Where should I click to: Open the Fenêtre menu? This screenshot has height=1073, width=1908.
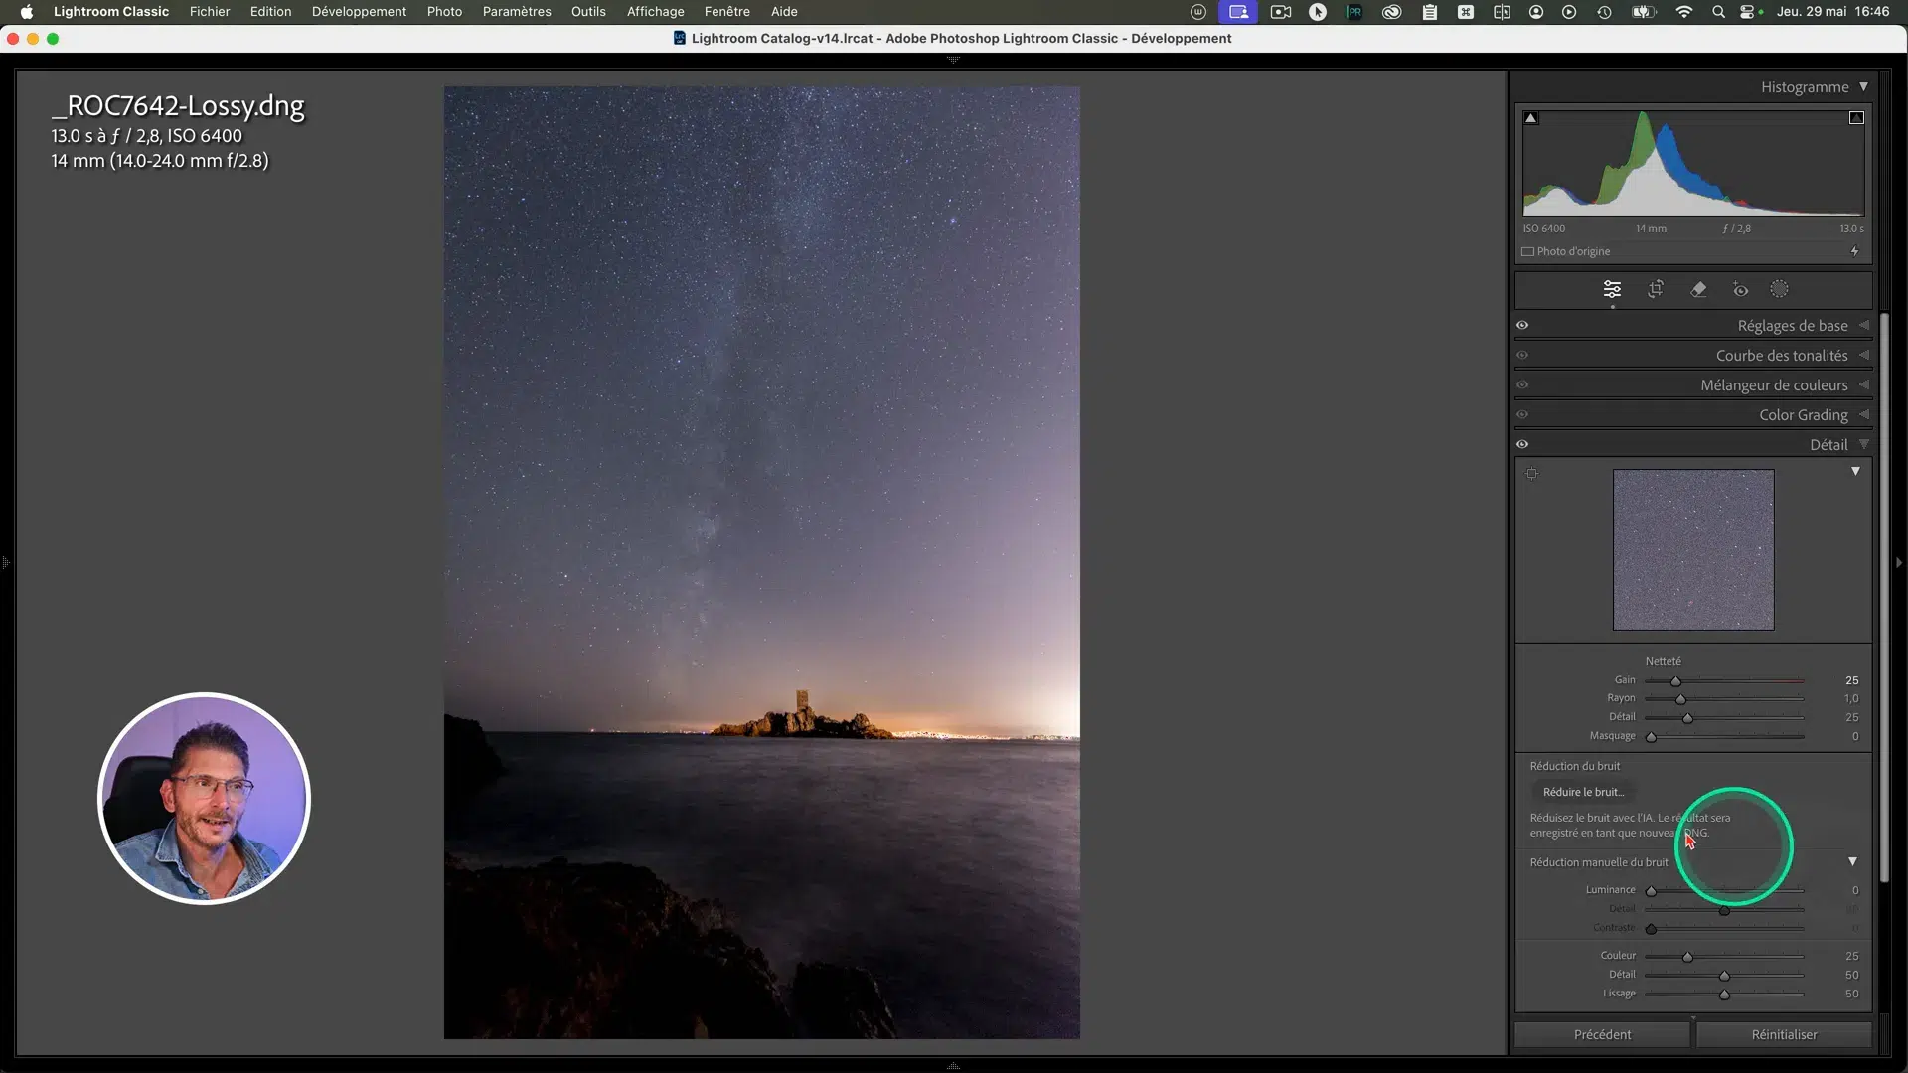point(726,12)
